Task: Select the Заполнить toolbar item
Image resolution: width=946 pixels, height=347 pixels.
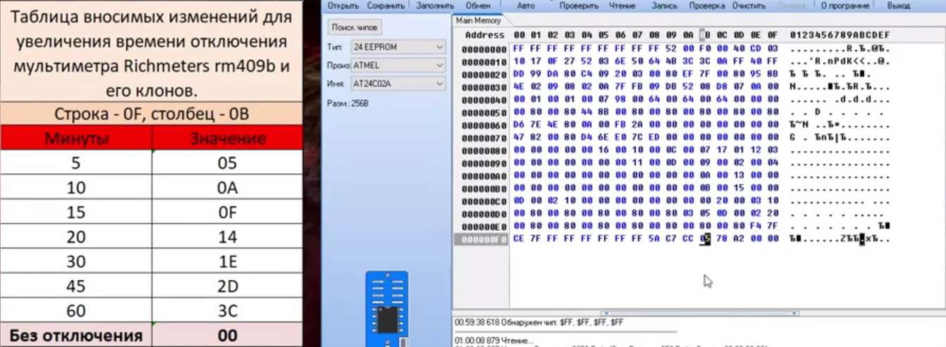Action: click(435, 5)
